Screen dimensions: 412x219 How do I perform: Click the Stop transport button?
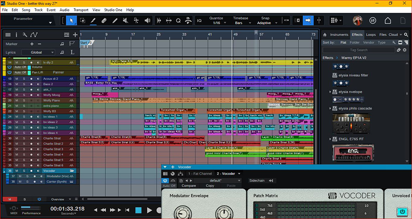click(138, 210)
